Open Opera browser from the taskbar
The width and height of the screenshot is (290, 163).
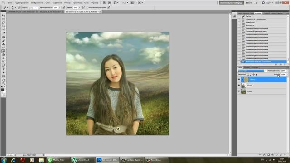point(23,160)
